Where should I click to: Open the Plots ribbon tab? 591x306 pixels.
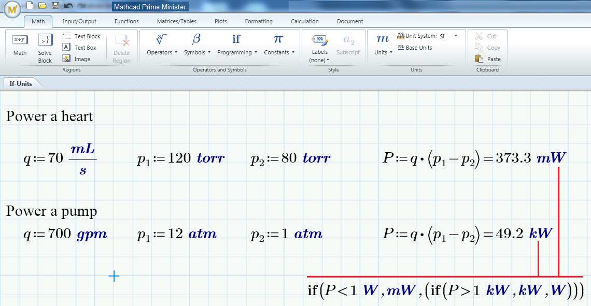[x=221, y=21]
